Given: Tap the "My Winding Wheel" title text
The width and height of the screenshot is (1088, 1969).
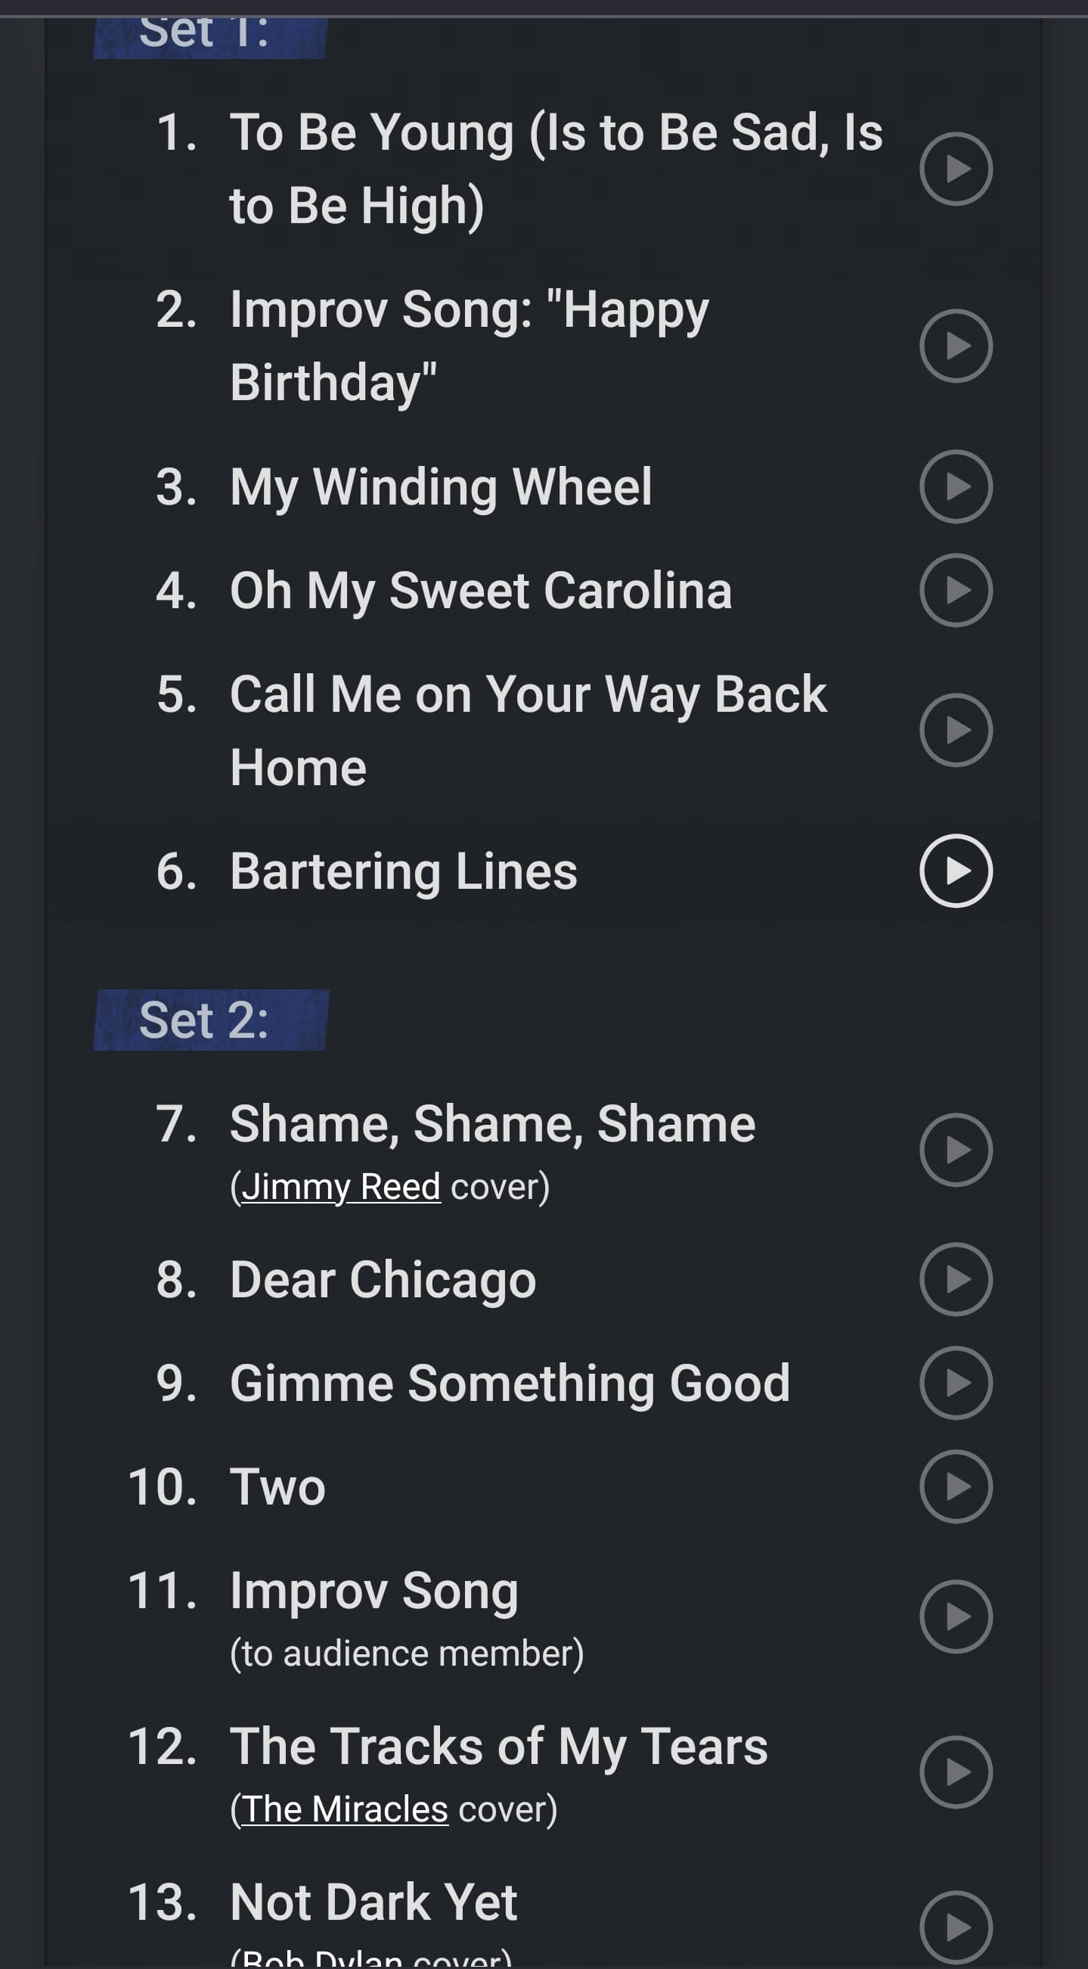Looking at the screenshot, I should (x=441, y=487).
